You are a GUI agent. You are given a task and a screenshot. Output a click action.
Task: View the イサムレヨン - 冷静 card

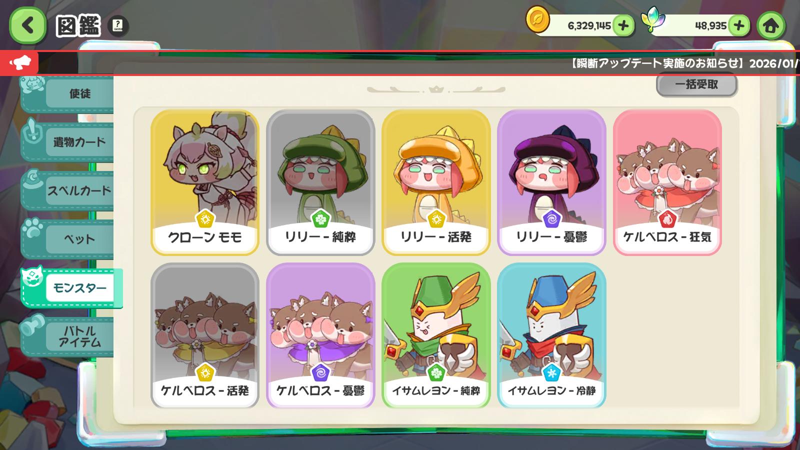(551, 335)
